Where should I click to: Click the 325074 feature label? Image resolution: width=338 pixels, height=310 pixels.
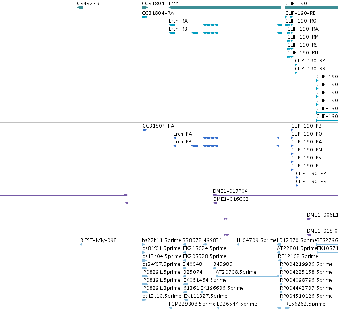pyautogui.click(x=193, y=272)
